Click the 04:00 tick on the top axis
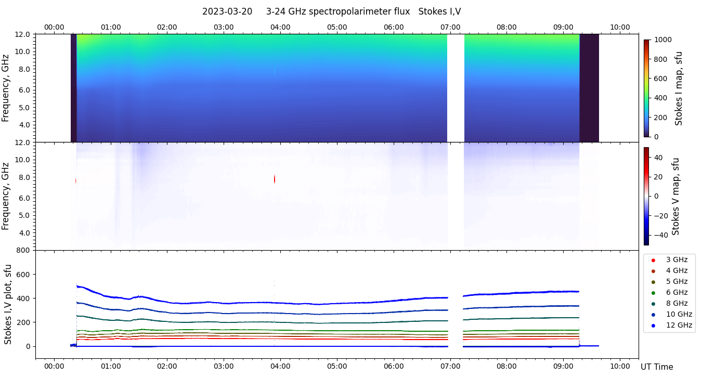702x377 pixels. point(280,27)
